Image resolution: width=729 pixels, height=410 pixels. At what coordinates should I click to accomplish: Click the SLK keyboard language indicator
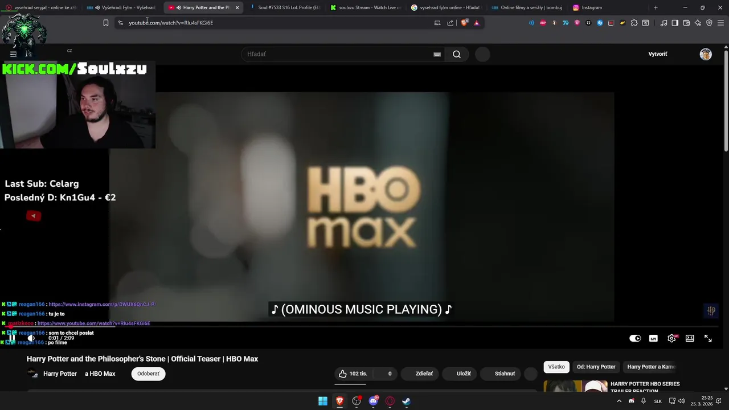(658, 401)
